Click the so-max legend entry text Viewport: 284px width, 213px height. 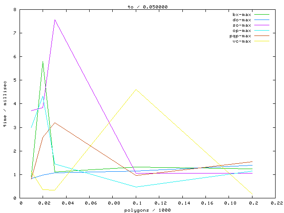[x=242, y=25]
